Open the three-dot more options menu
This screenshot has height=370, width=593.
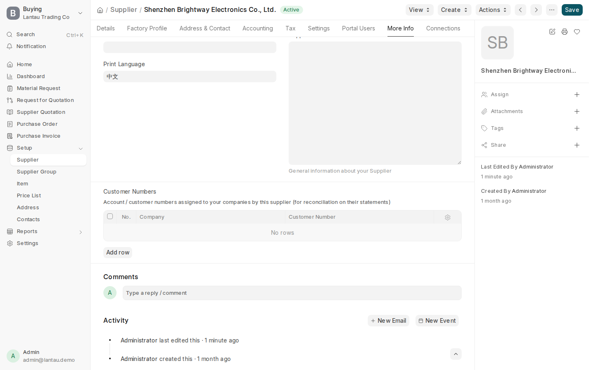coord(552,10)
